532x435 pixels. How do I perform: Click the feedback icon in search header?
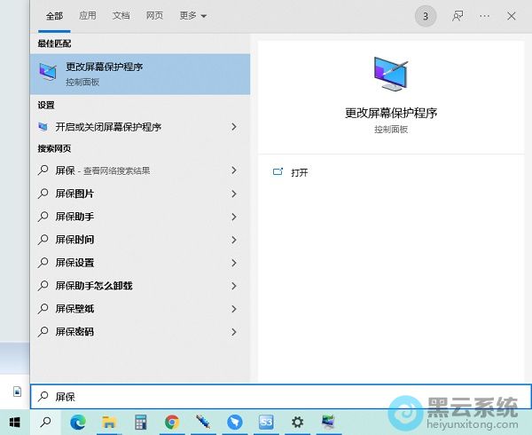(x=458, y=16)
